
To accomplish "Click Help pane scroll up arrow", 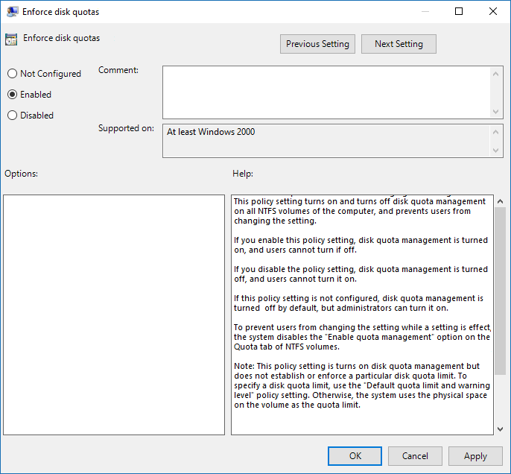I will point(501,201).
